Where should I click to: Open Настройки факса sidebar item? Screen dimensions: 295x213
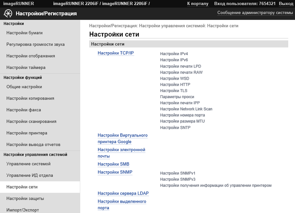click(x=24, y=110)
